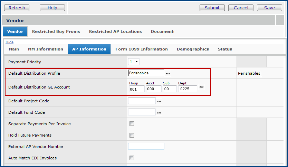This screenshot has width=288, height=167.
Task: Select the Demographics tab
Action: pos(193,49)
